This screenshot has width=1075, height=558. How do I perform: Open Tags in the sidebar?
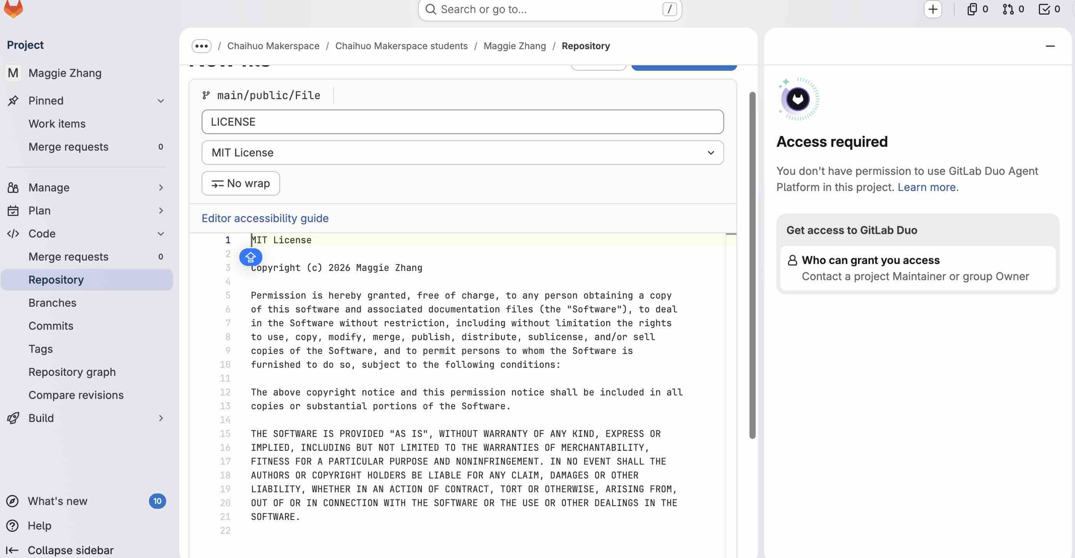(x=87, y=349)
